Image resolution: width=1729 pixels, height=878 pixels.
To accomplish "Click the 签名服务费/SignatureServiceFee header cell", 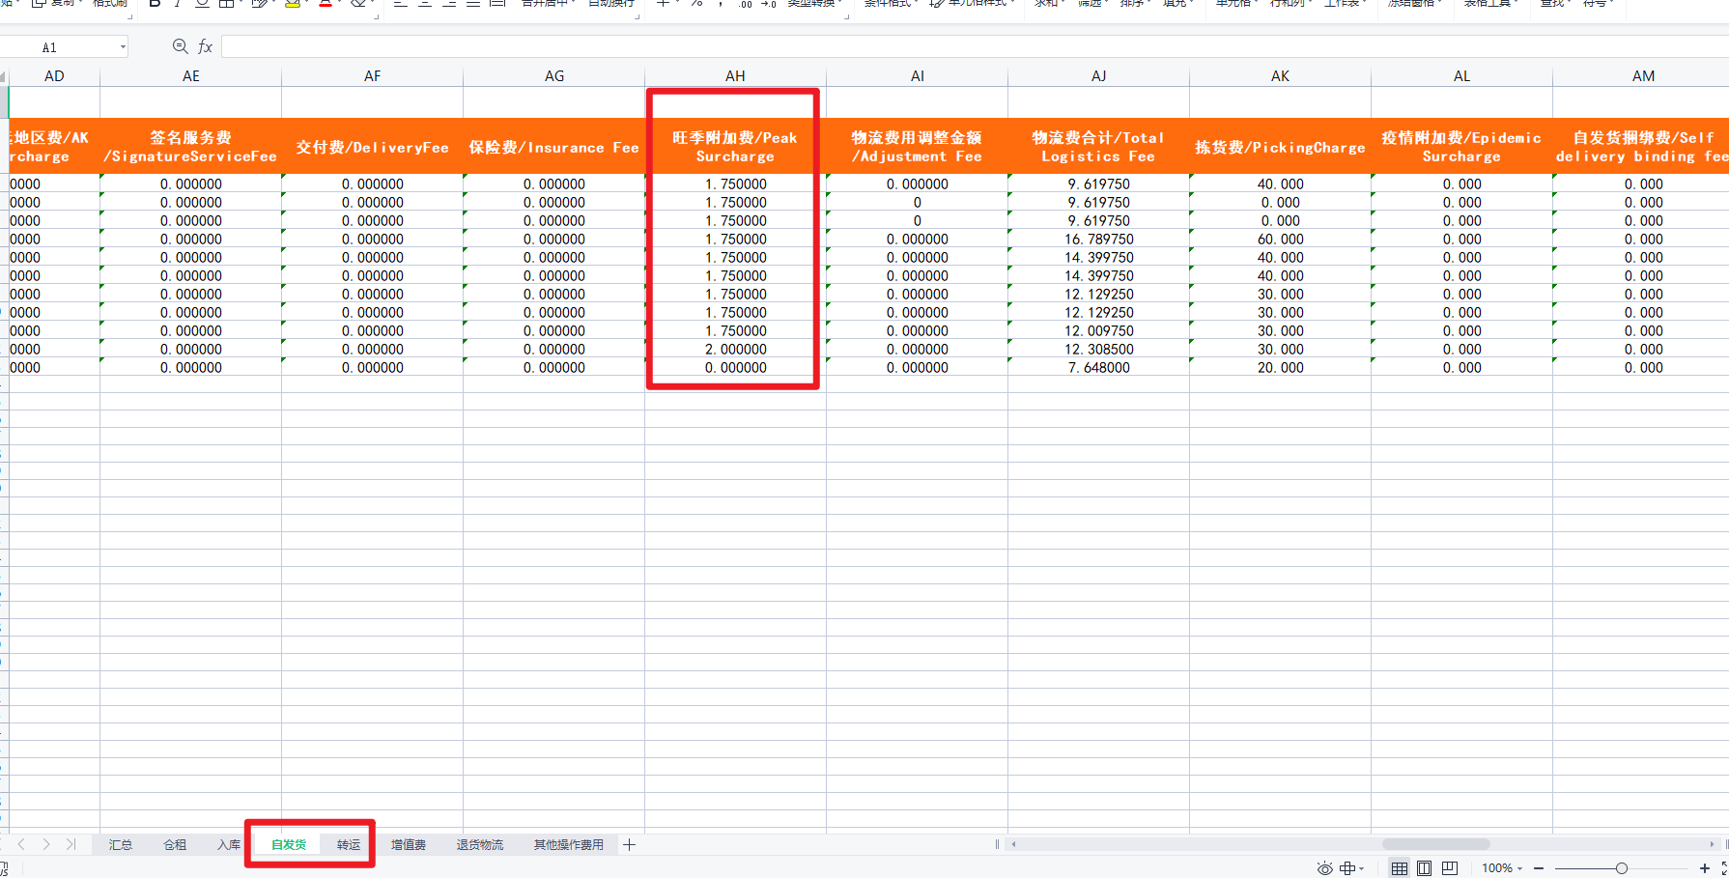I will coord(191,147).
